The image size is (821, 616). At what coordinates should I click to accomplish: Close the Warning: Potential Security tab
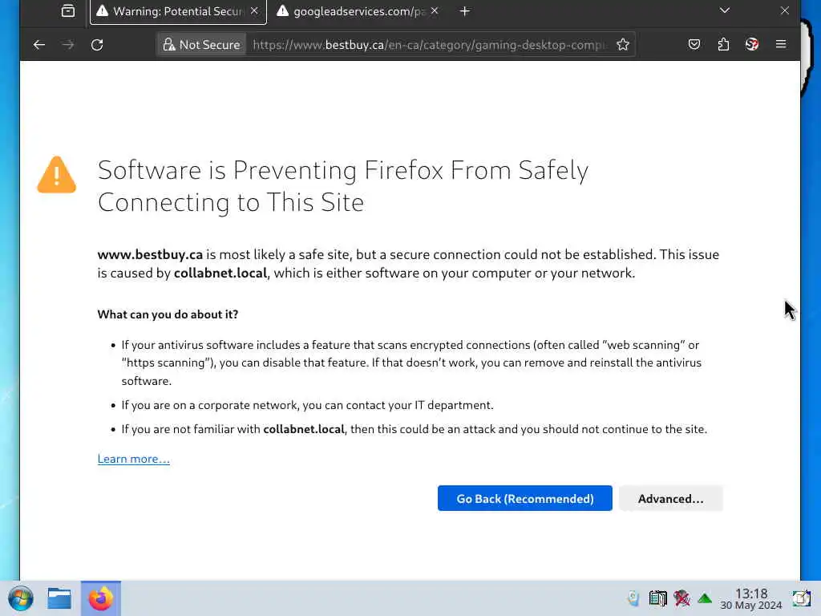point(254,11)
